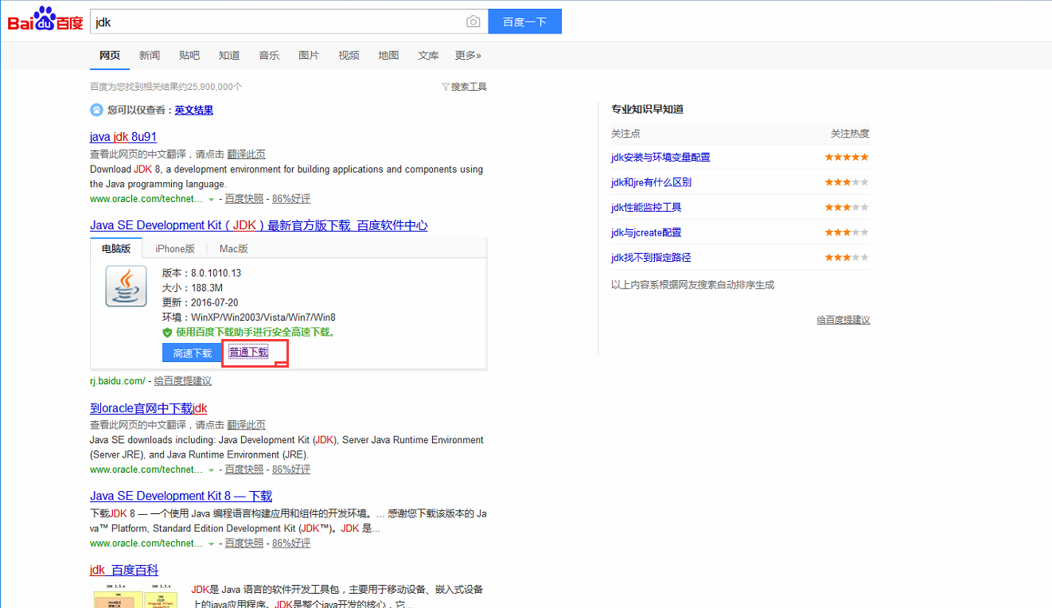Click 给百度提建议 in the right sidebar
The image size is (1052, 608).
point(843,320)
